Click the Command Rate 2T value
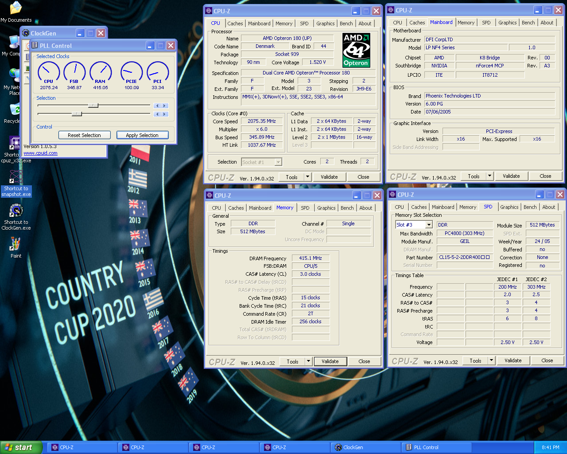This screenshot has width=567, height=454. tap(311, 313)
